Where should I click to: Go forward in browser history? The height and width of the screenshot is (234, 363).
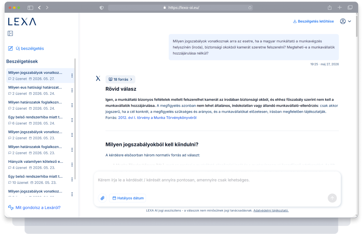(x=47, y=8)
